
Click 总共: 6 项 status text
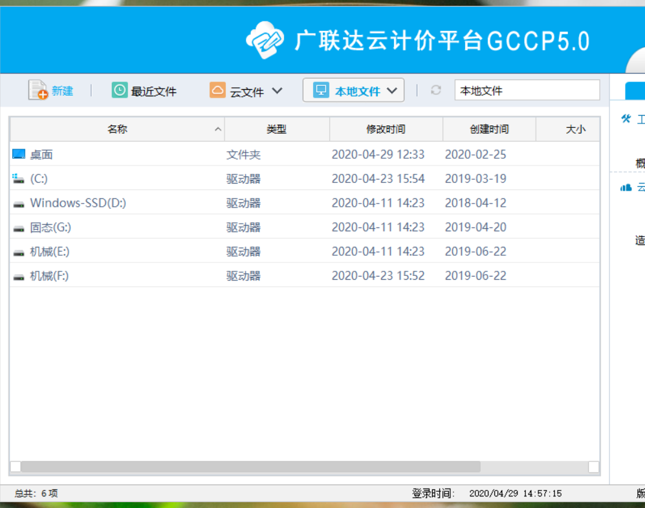pyautogui.click(x=36, y=493)
